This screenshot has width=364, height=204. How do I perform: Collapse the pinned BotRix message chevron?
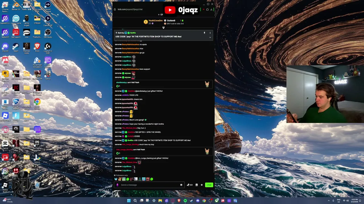tap(210, 37)
